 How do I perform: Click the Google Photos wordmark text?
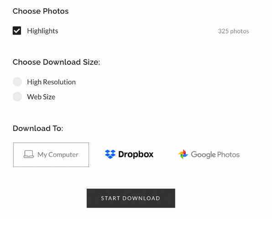[x=215, y=154]
